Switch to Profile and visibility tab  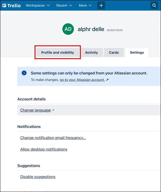58,52
